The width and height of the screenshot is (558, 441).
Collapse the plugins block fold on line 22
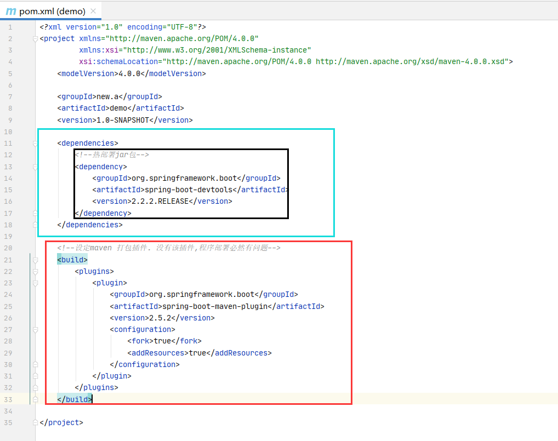pyautogui.click(x=35, y=271)
